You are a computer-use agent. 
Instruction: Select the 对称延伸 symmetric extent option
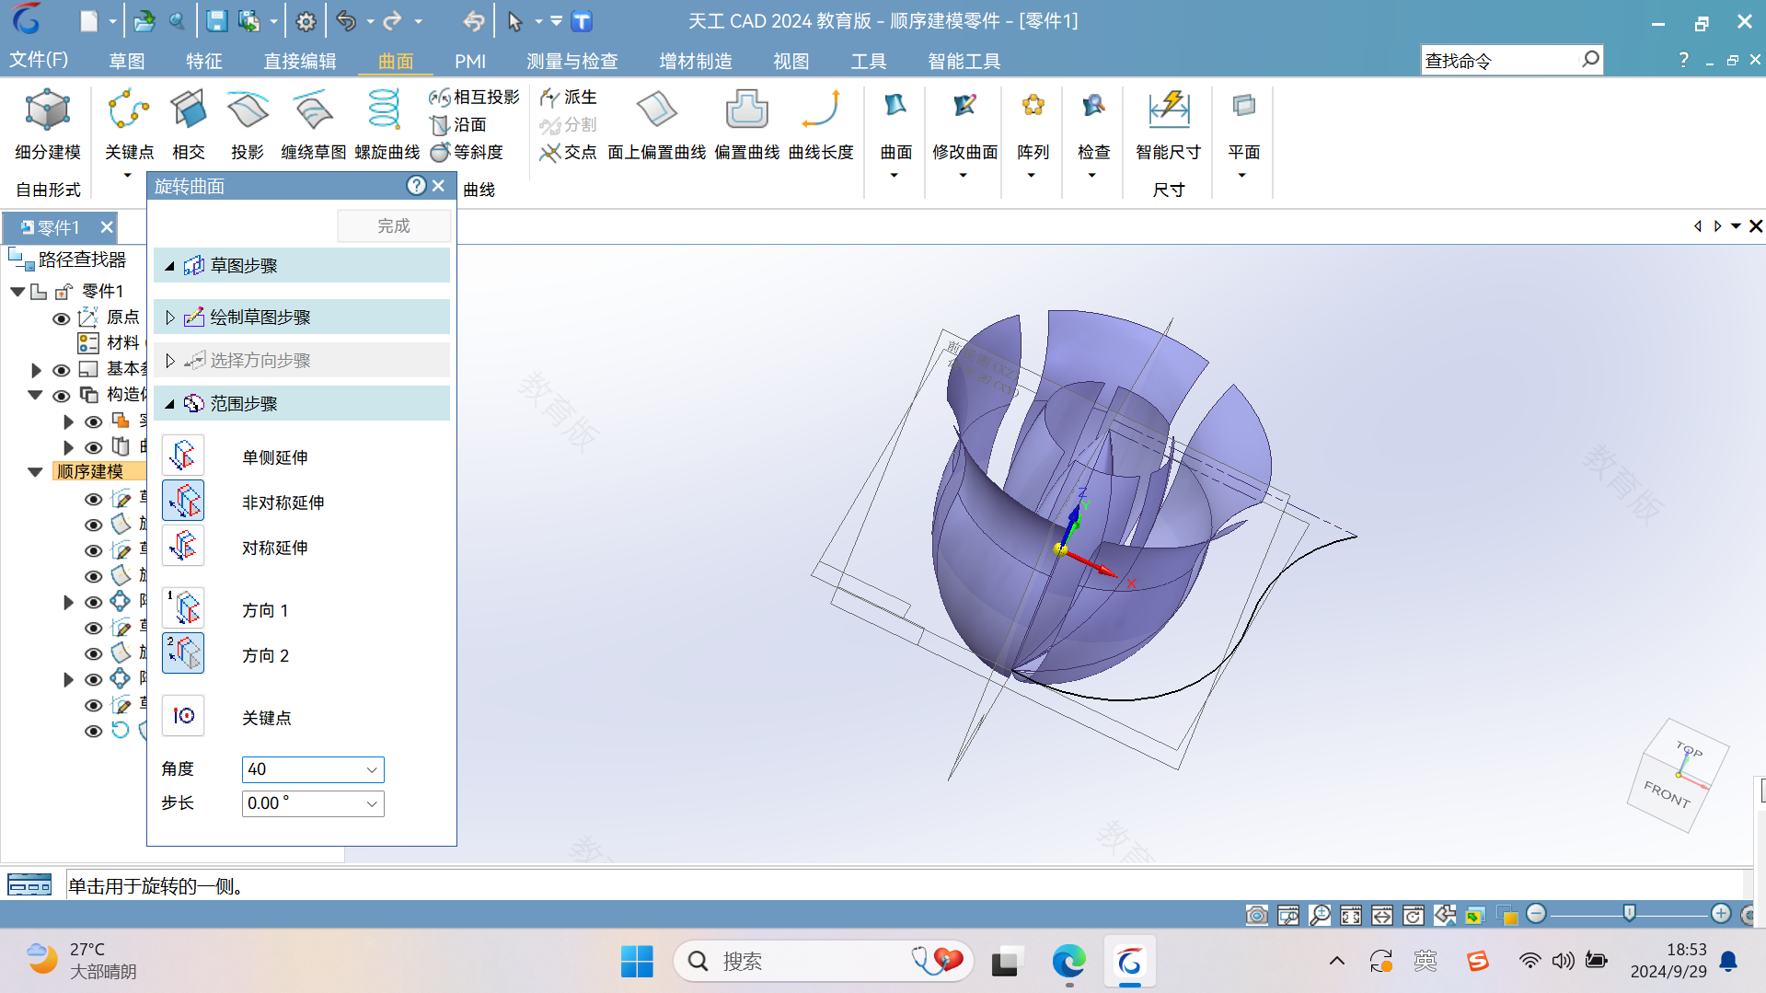(x=183, y=546)
